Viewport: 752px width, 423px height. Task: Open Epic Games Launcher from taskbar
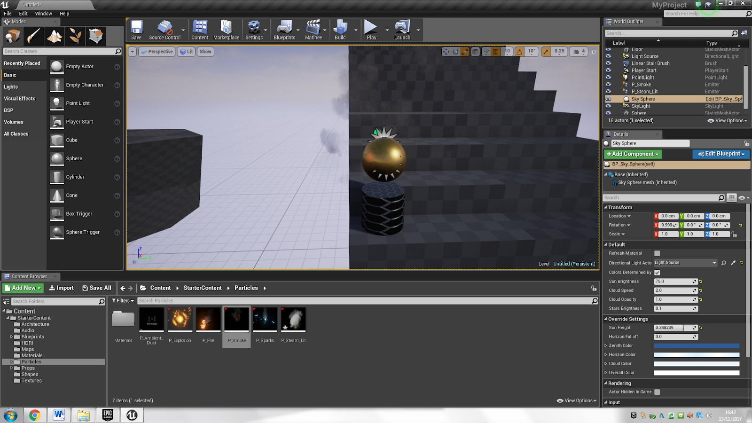point(108,415)
